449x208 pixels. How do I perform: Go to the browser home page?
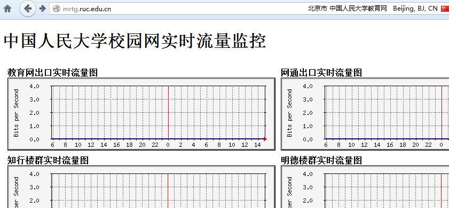click(7, 9)
